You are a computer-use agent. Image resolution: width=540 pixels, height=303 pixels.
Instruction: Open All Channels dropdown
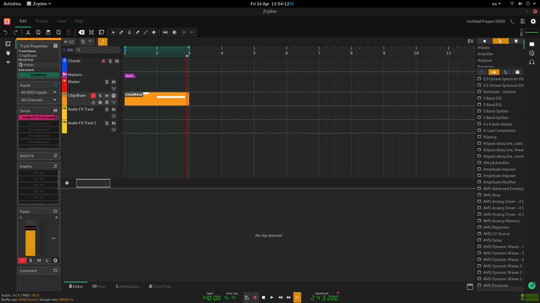point(39,100)
